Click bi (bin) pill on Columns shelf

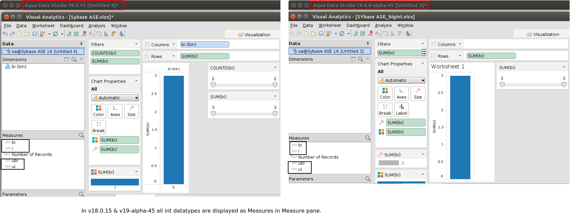coord(205,44)
